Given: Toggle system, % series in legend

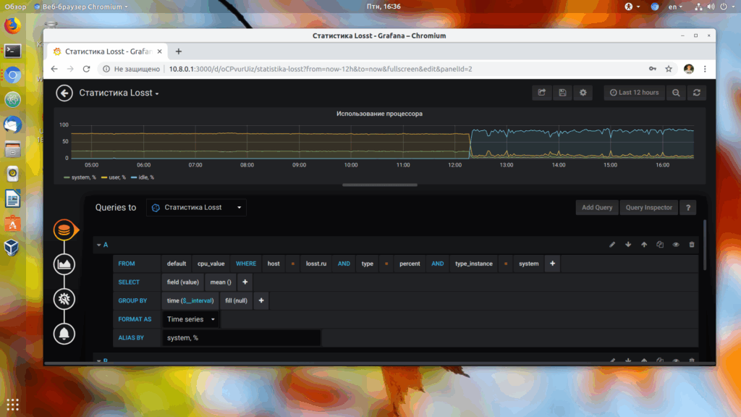Looking at the screenshot, I should click(80, 177).
